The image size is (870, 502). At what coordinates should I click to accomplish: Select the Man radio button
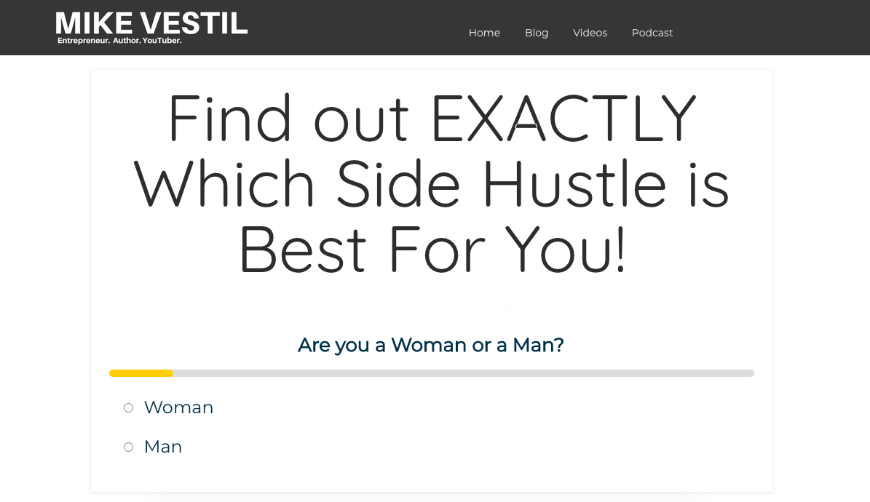coord(128,447)
